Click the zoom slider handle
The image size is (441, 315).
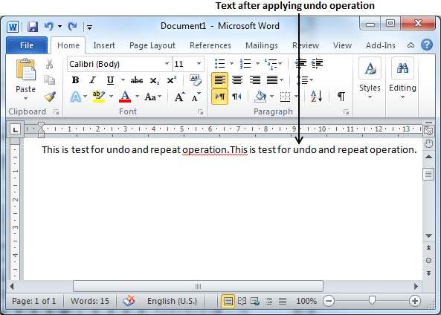(372, 300)
